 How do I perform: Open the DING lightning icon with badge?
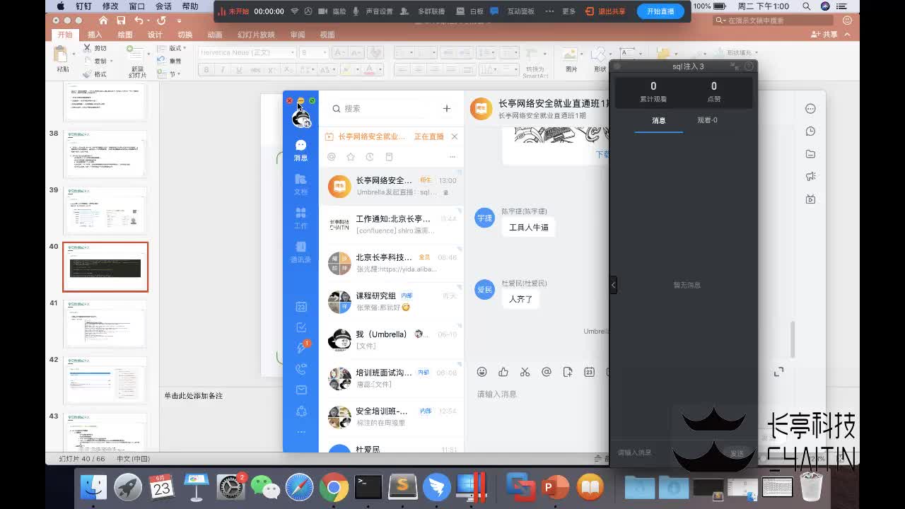302,347
